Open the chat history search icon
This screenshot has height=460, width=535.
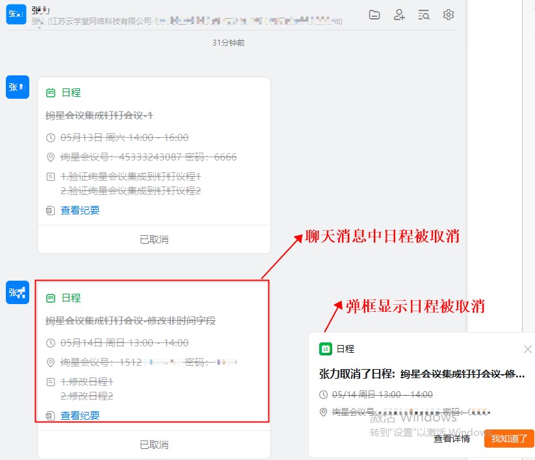(x=424, y=15)
